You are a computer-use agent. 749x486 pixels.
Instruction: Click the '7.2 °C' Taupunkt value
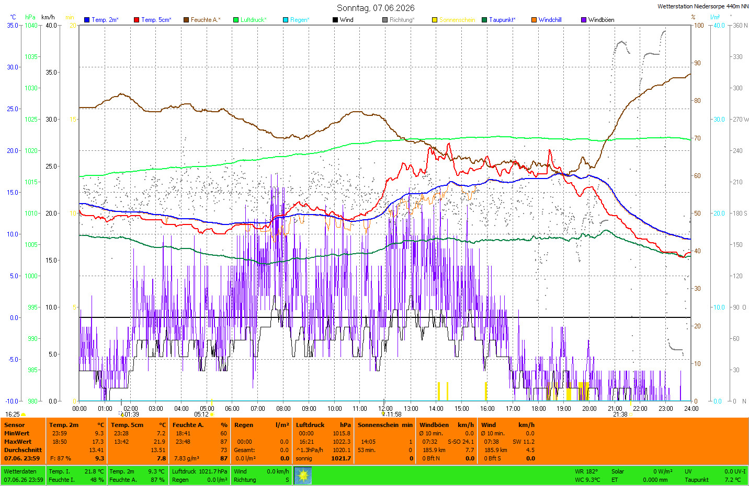[733, 480]
